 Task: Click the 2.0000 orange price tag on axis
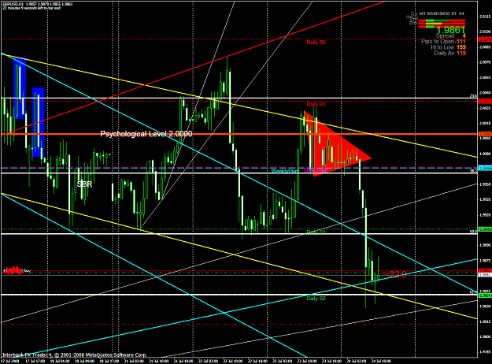(485, 134)
